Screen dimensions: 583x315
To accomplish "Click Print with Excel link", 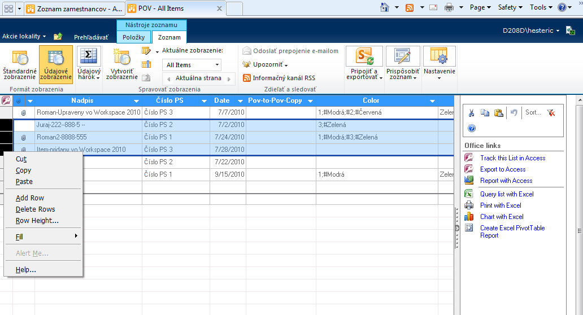I will tap(501, 205).
